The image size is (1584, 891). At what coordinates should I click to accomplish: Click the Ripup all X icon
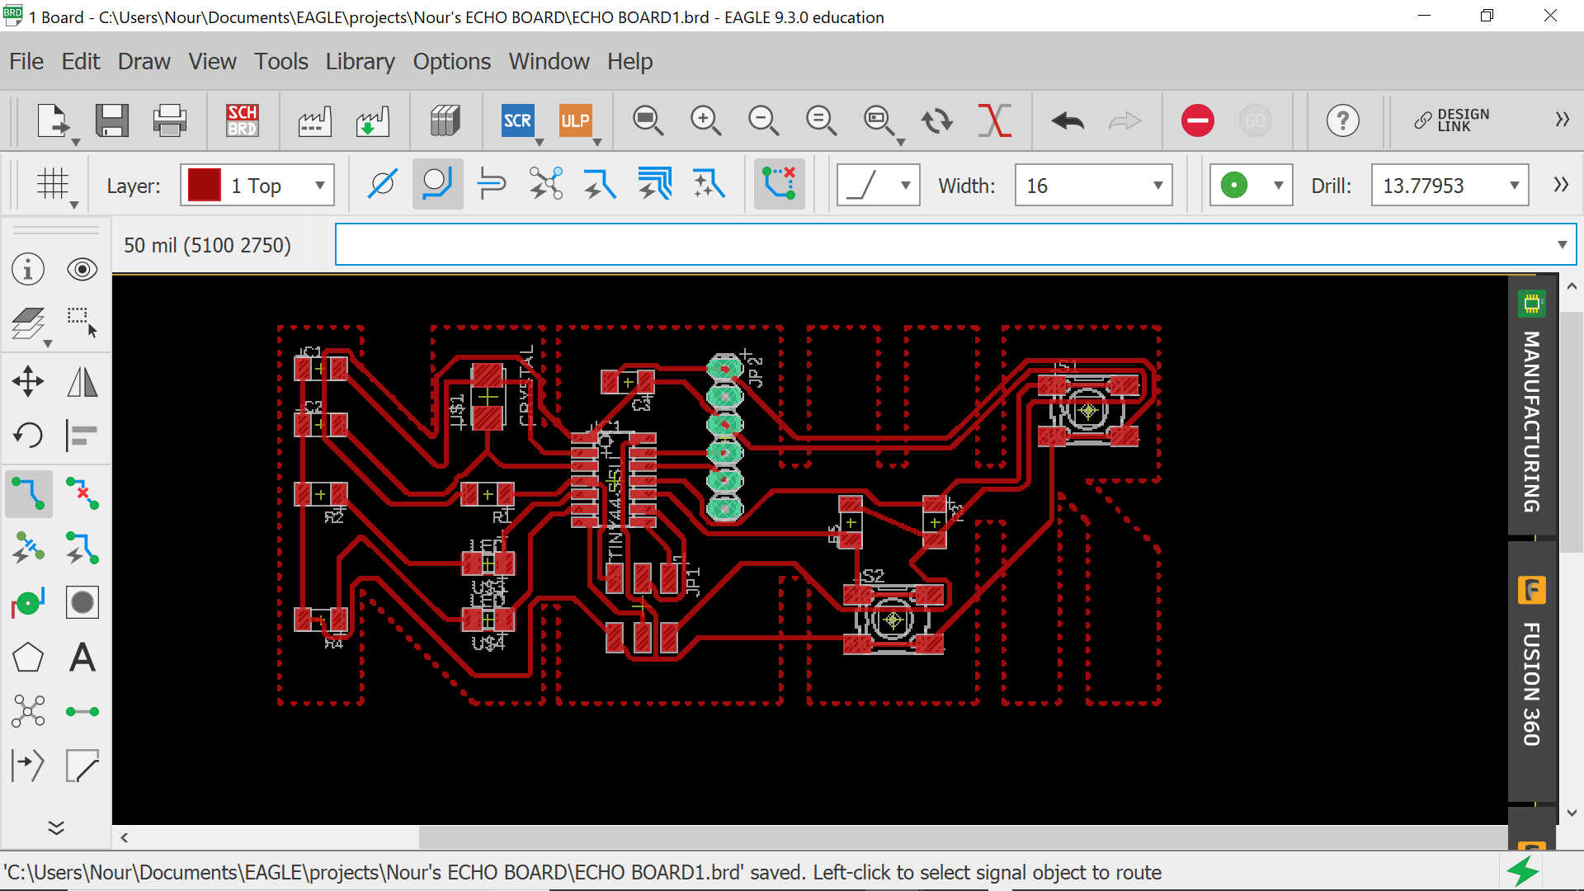click(x=994, y=120)
